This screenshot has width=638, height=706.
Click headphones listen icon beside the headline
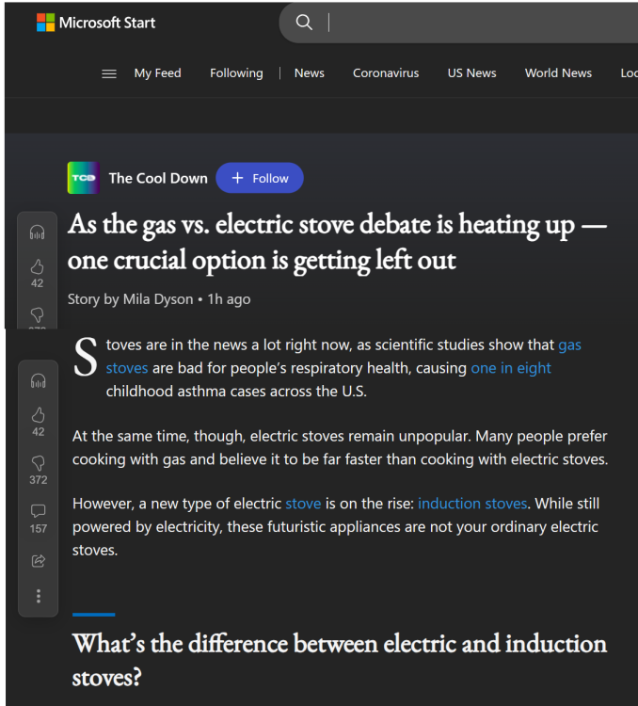point(38,232)
